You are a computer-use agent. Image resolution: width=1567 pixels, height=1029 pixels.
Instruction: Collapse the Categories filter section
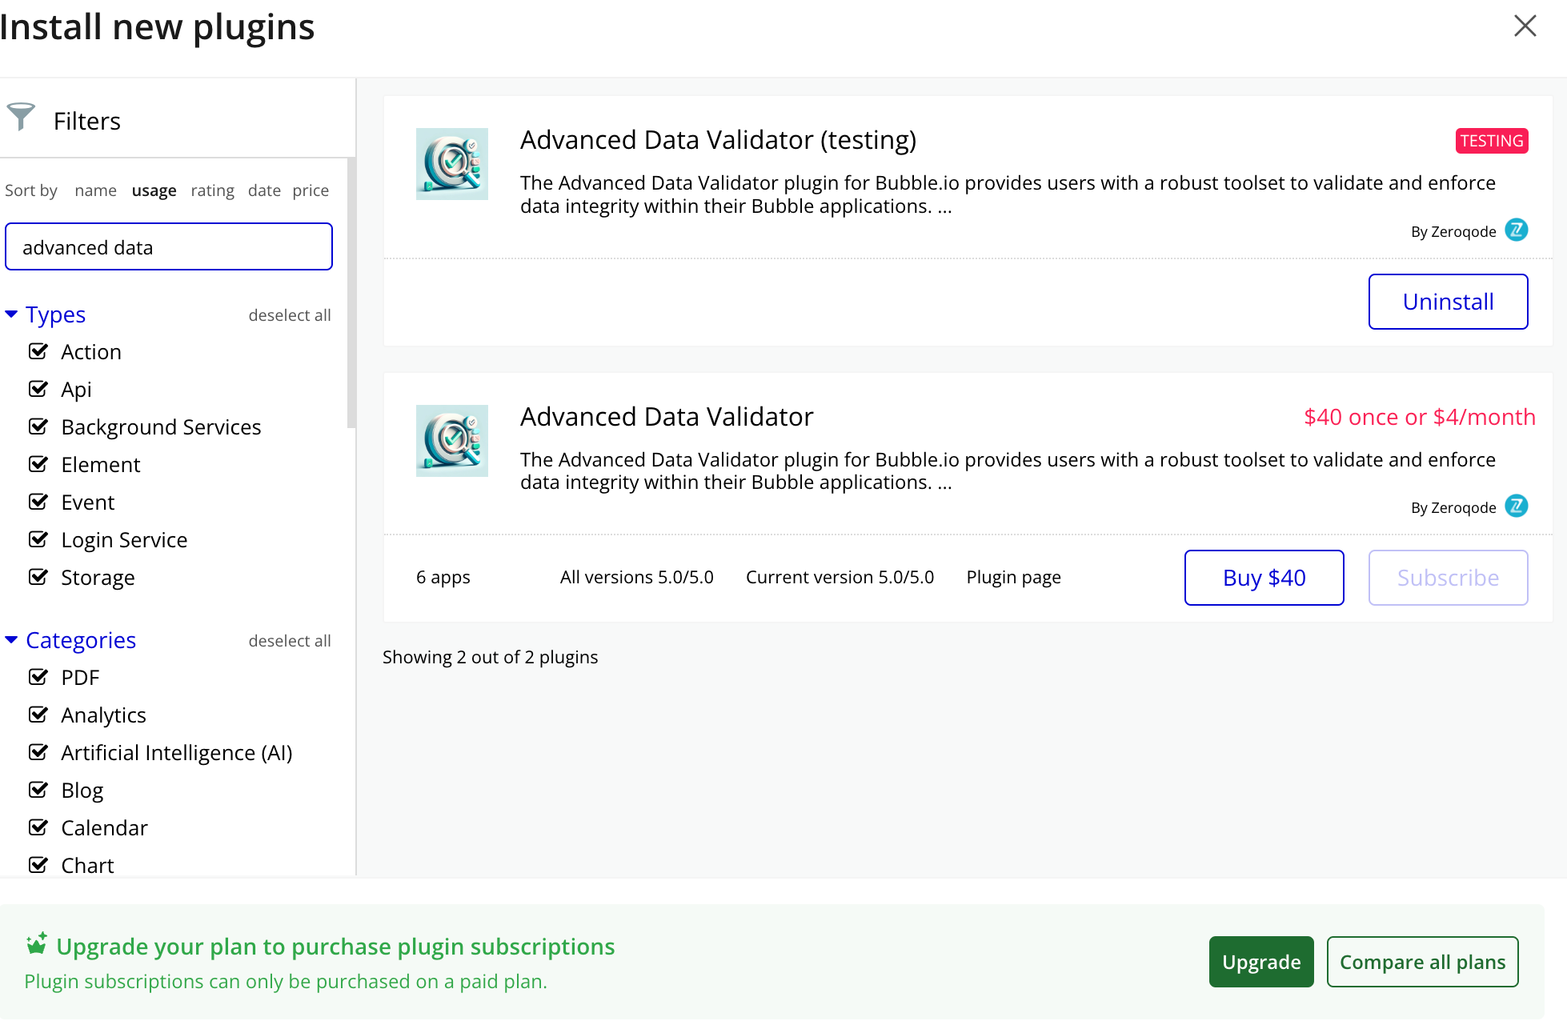(x=70, y=640)
